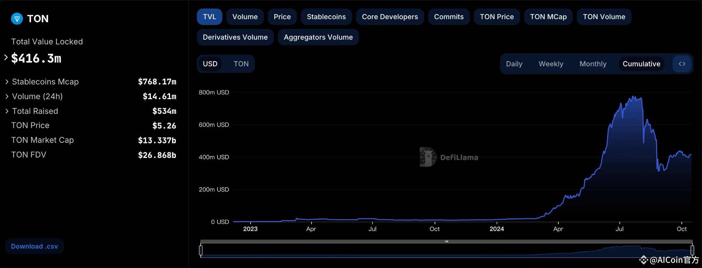Grab the left range slider handle

point(201,250)
